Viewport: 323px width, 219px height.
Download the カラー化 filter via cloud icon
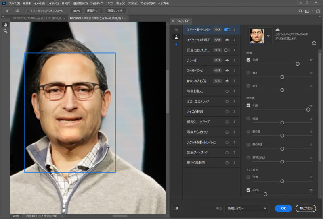pyautogui.click(x=227, y=60)
